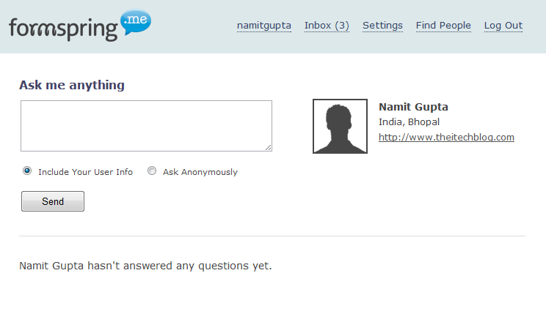Select the Ask Anonymously radio button

pyautogui.click(x=152, y=171)
